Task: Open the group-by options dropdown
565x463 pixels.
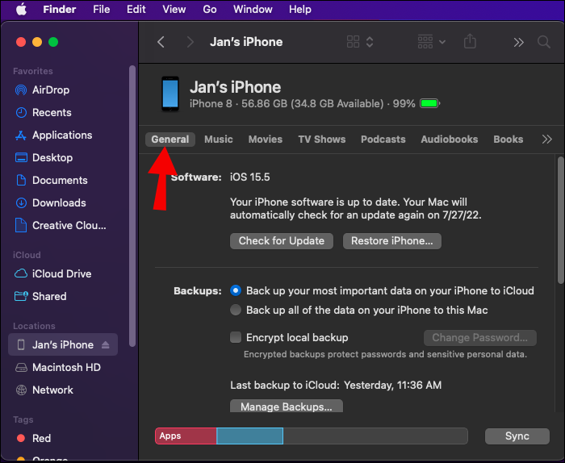Action: 432,42
